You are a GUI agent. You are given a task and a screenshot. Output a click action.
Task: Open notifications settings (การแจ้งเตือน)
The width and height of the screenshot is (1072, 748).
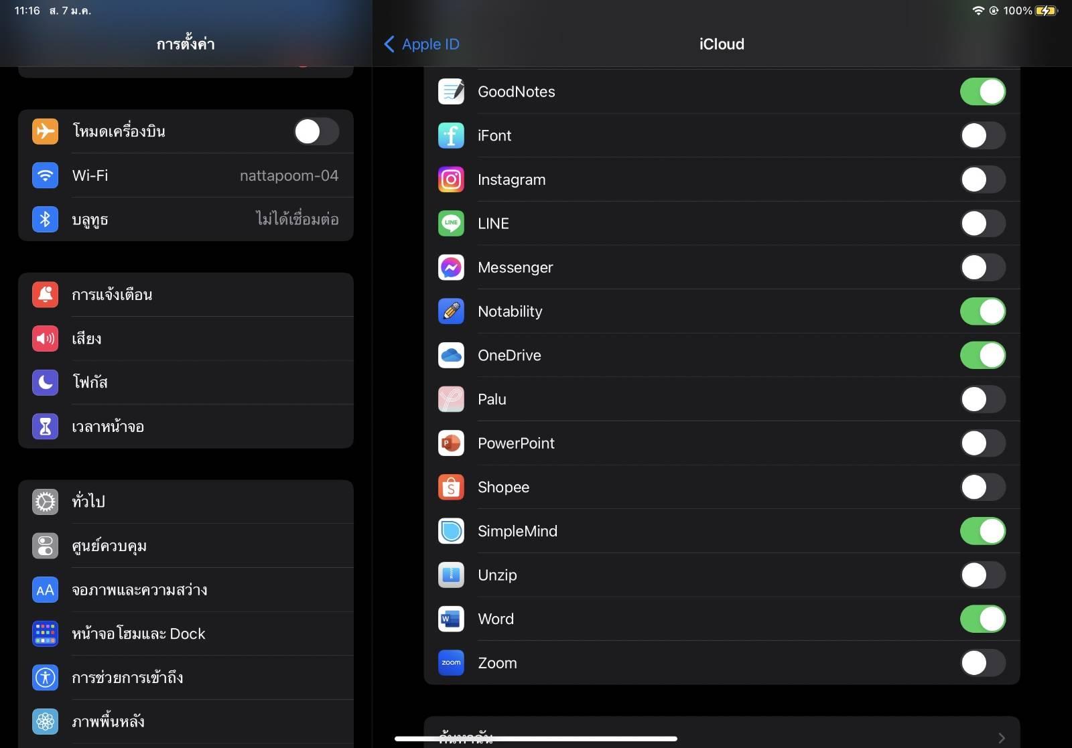186,295
